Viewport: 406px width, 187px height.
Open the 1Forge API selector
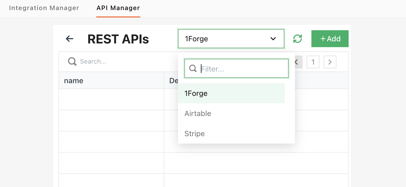coord(231,39)
